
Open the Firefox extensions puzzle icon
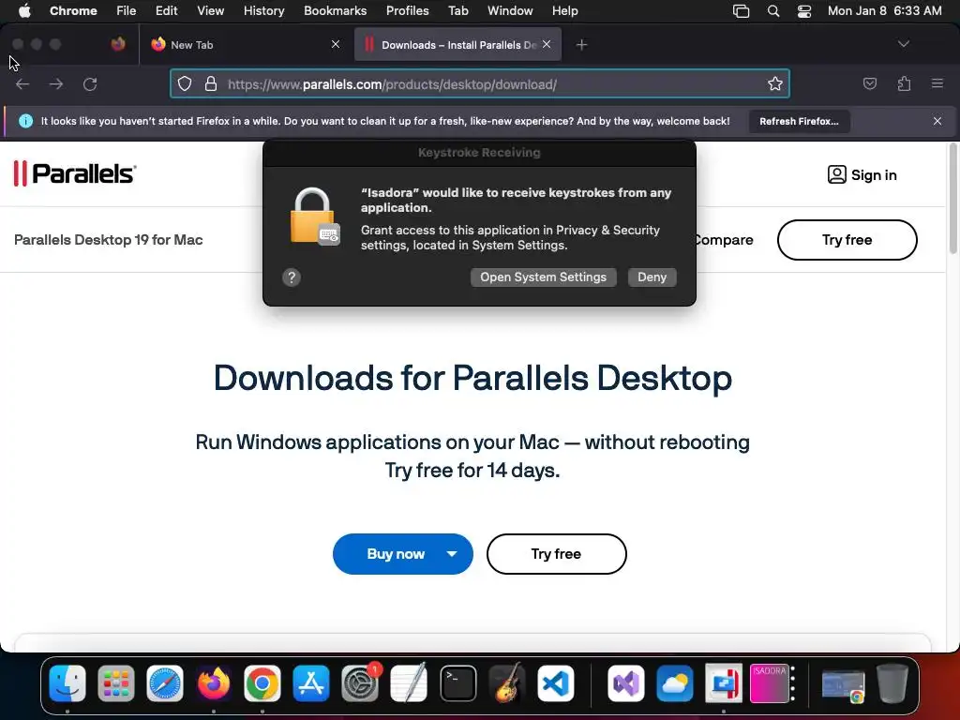coord(904,83)
